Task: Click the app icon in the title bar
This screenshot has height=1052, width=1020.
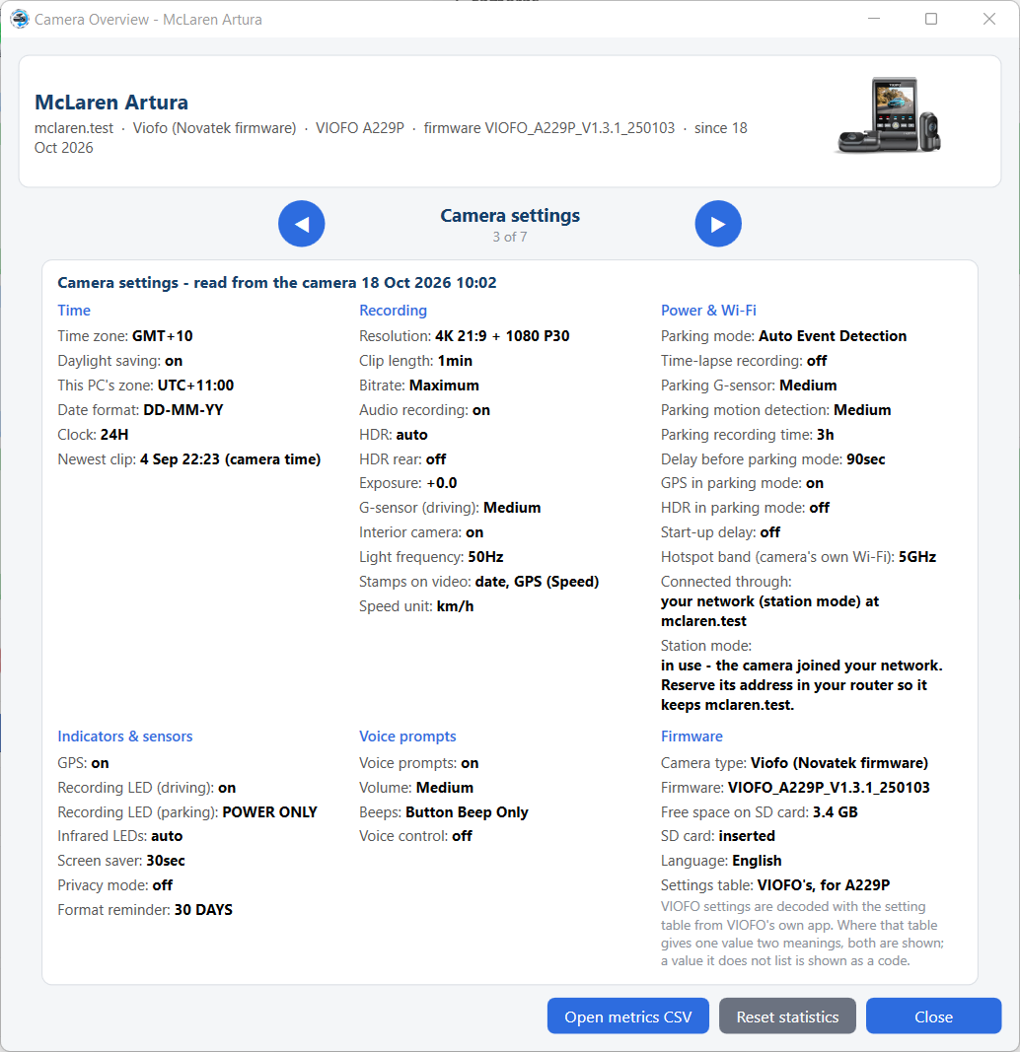Action: (20, 19)
